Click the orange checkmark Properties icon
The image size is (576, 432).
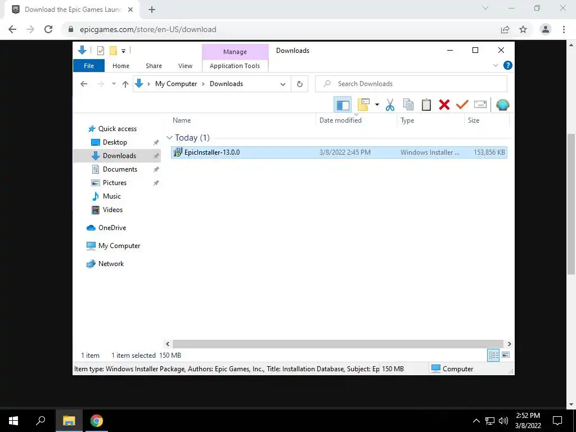462,105
